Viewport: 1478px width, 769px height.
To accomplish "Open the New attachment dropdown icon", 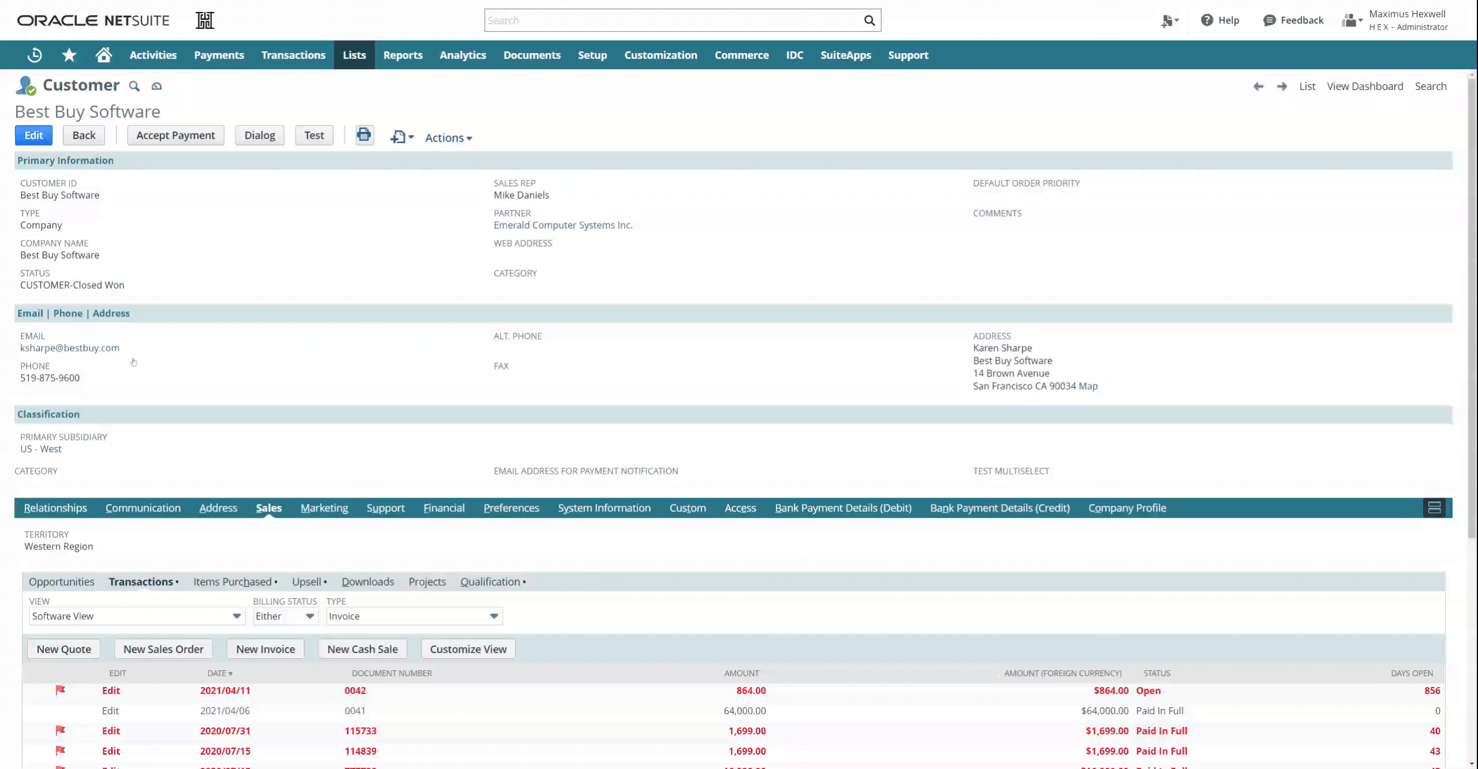I will (x=402, y=137).
